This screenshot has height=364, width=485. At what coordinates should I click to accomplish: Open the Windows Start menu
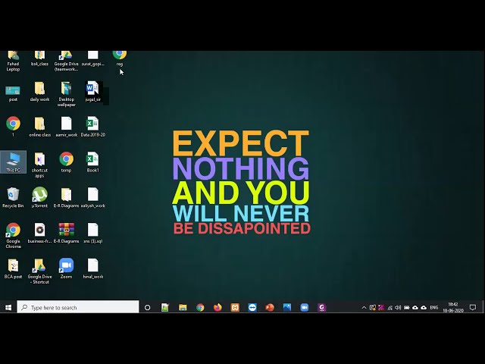[x=8, y=307]
